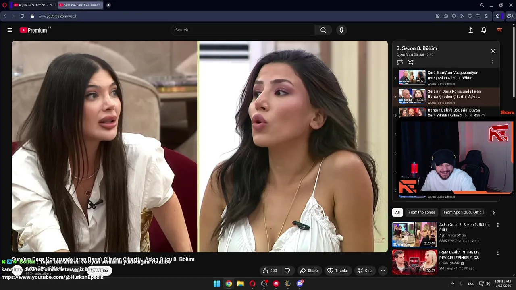
Task: Submit search with the magnifier button
Action: tap(323, 30)
